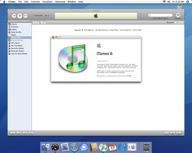Open the Help menu
Image resolution: width=192 pixels, height=153 pixels.
(81, 2)
